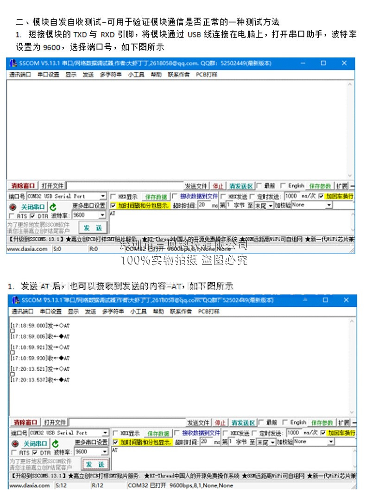Click 发送文件 button in empty-log SSCOM window
The width and height of the screenshot is (366, 494).
click(x=196, y=186)
